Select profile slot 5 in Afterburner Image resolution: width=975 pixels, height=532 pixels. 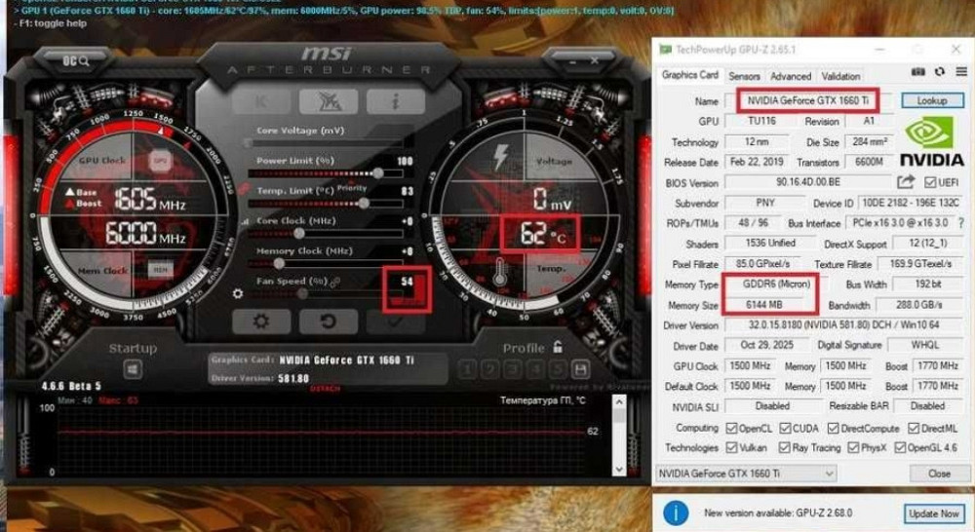557,370
